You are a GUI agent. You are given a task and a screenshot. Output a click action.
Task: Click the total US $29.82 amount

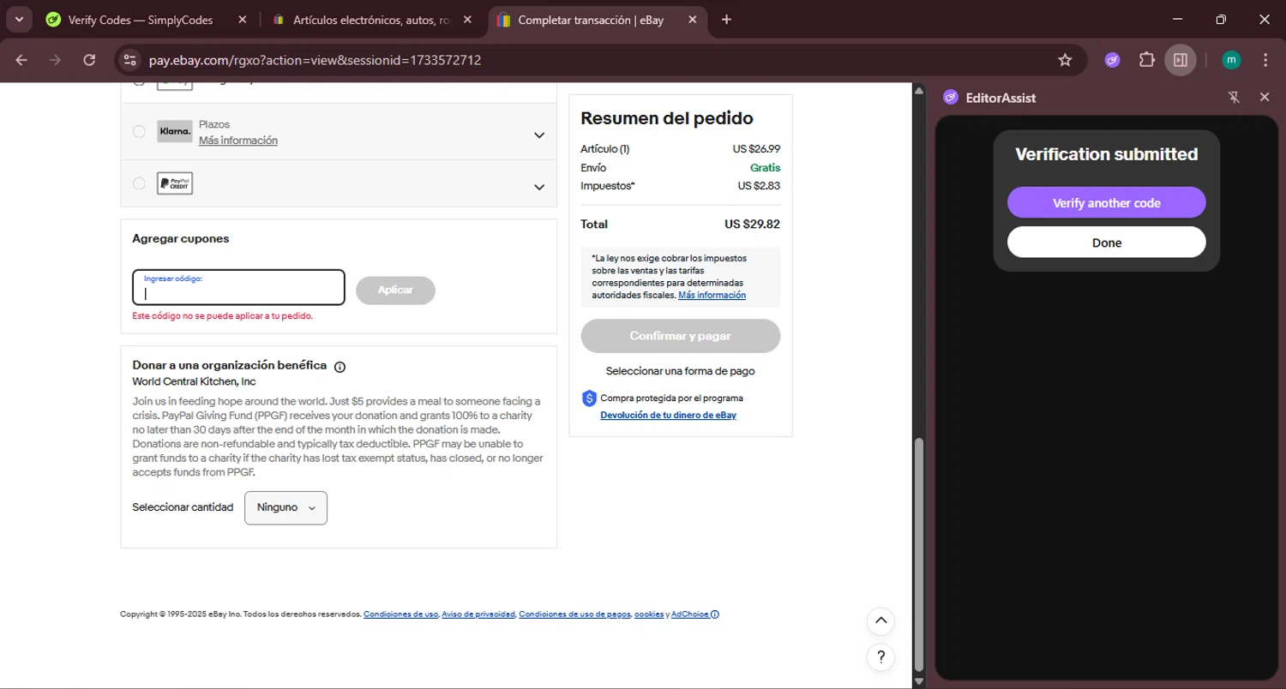point(752,225)
